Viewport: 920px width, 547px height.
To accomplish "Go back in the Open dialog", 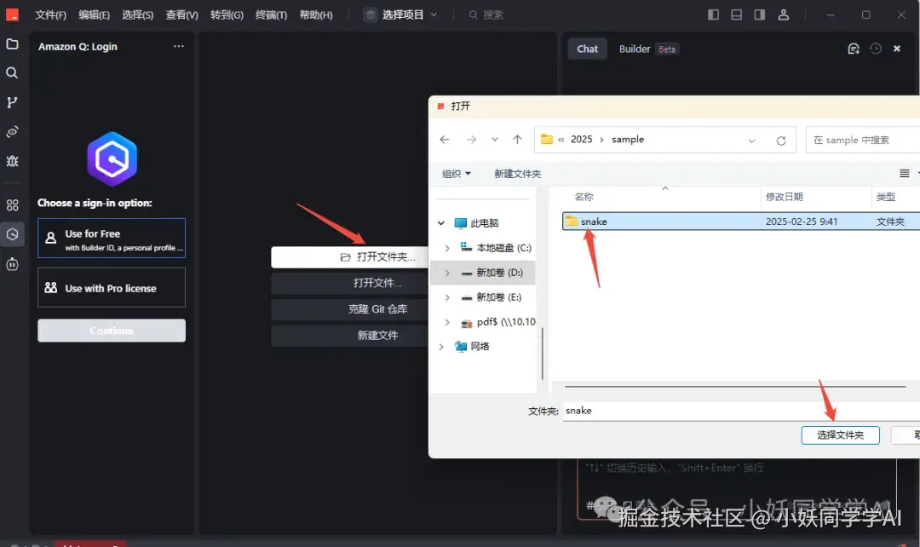I will pos(445,140).
